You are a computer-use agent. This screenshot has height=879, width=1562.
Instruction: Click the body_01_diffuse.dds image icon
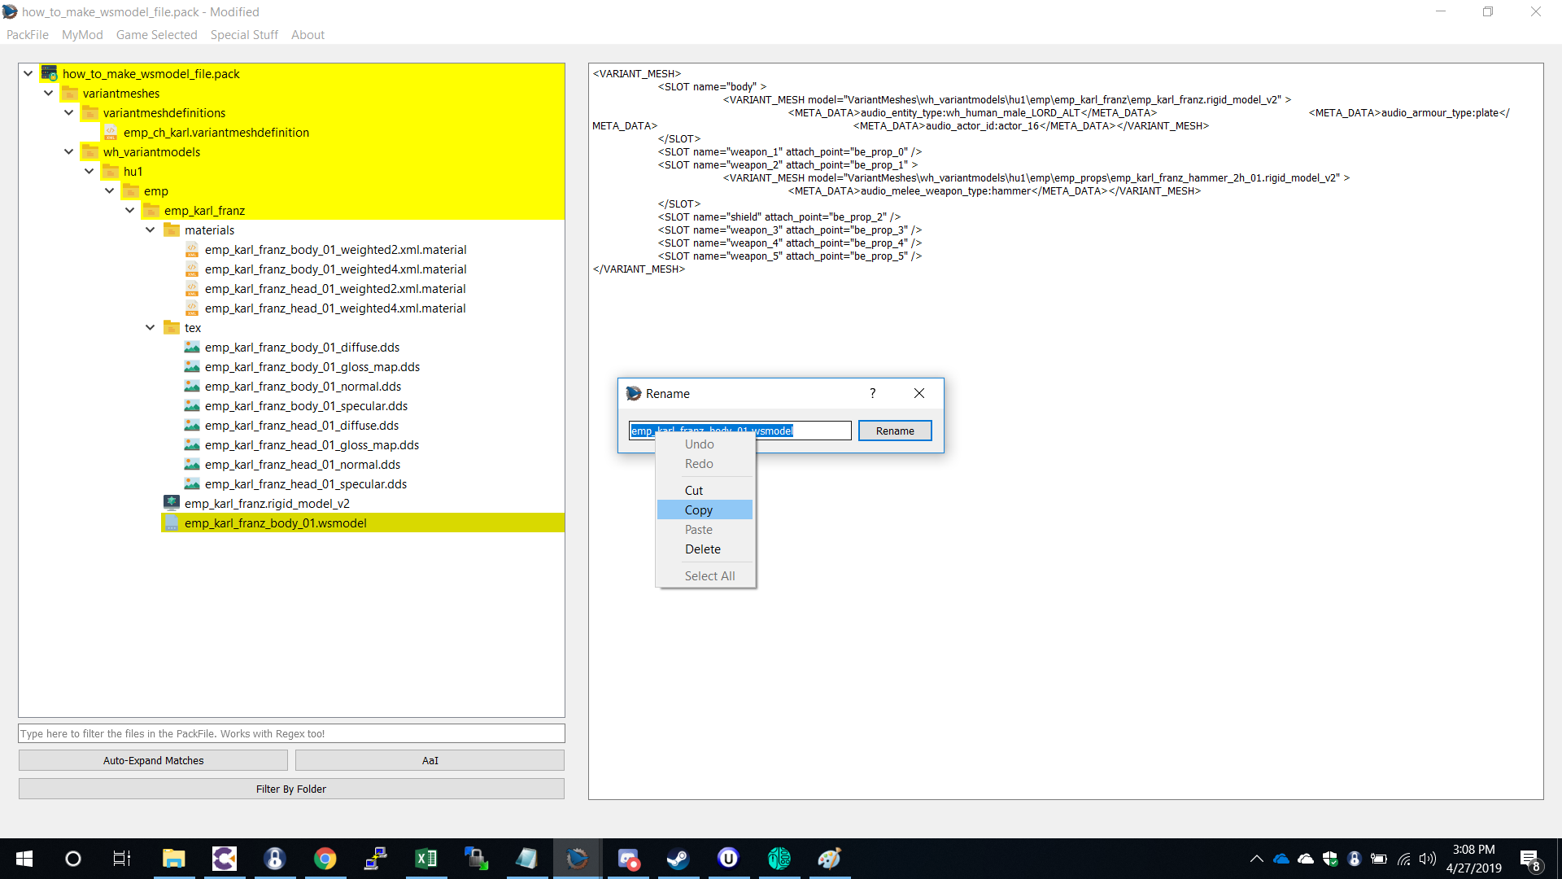click(x=192, y=347)
